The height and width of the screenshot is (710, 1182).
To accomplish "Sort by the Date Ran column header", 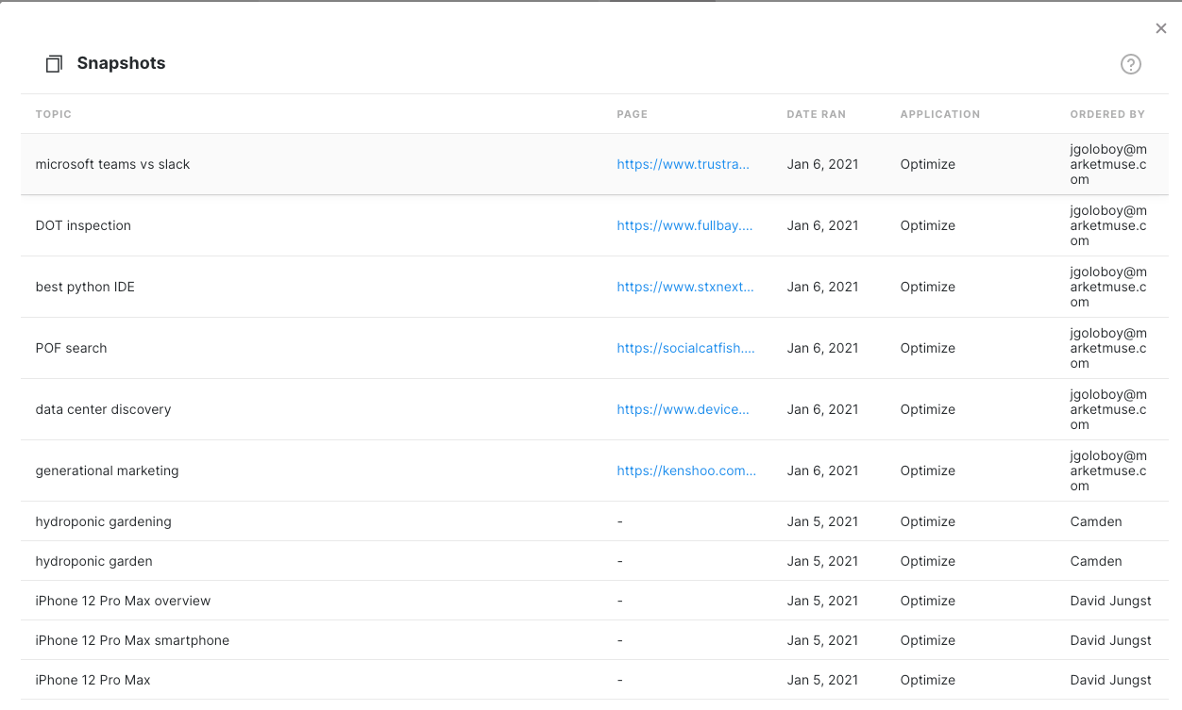I will pyautogui.click(x=816, y=114).
